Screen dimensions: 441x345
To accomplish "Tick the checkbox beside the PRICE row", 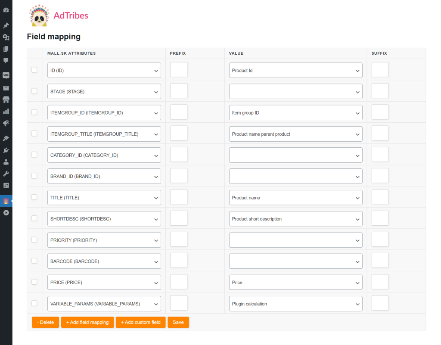I will (x=34, y=281).
